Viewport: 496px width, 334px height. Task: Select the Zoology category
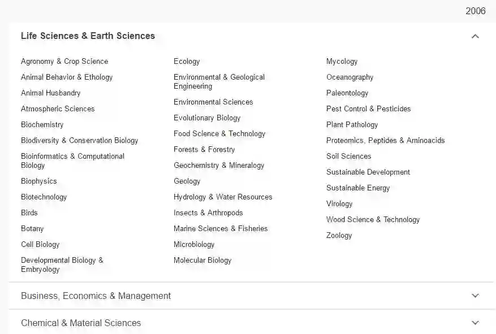click(339, 235)
